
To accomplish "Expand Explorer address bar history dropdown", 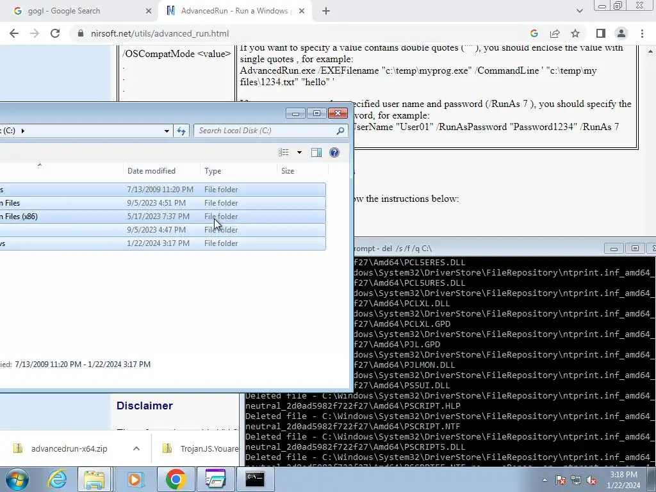I will pos(167,131).
